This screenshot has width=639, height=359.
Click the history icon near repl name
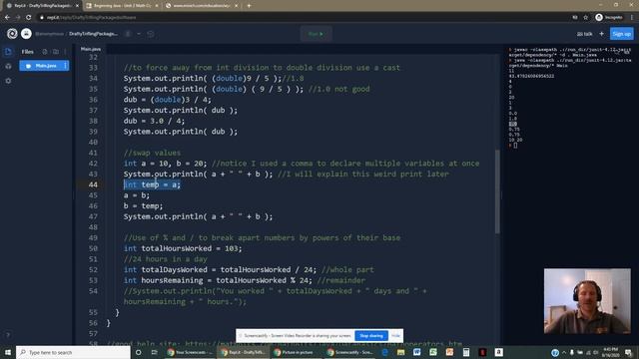151,34
